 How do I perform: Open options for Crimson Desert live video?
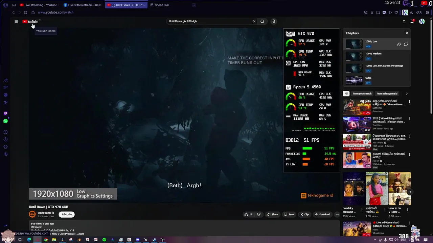tap(409, 101)
